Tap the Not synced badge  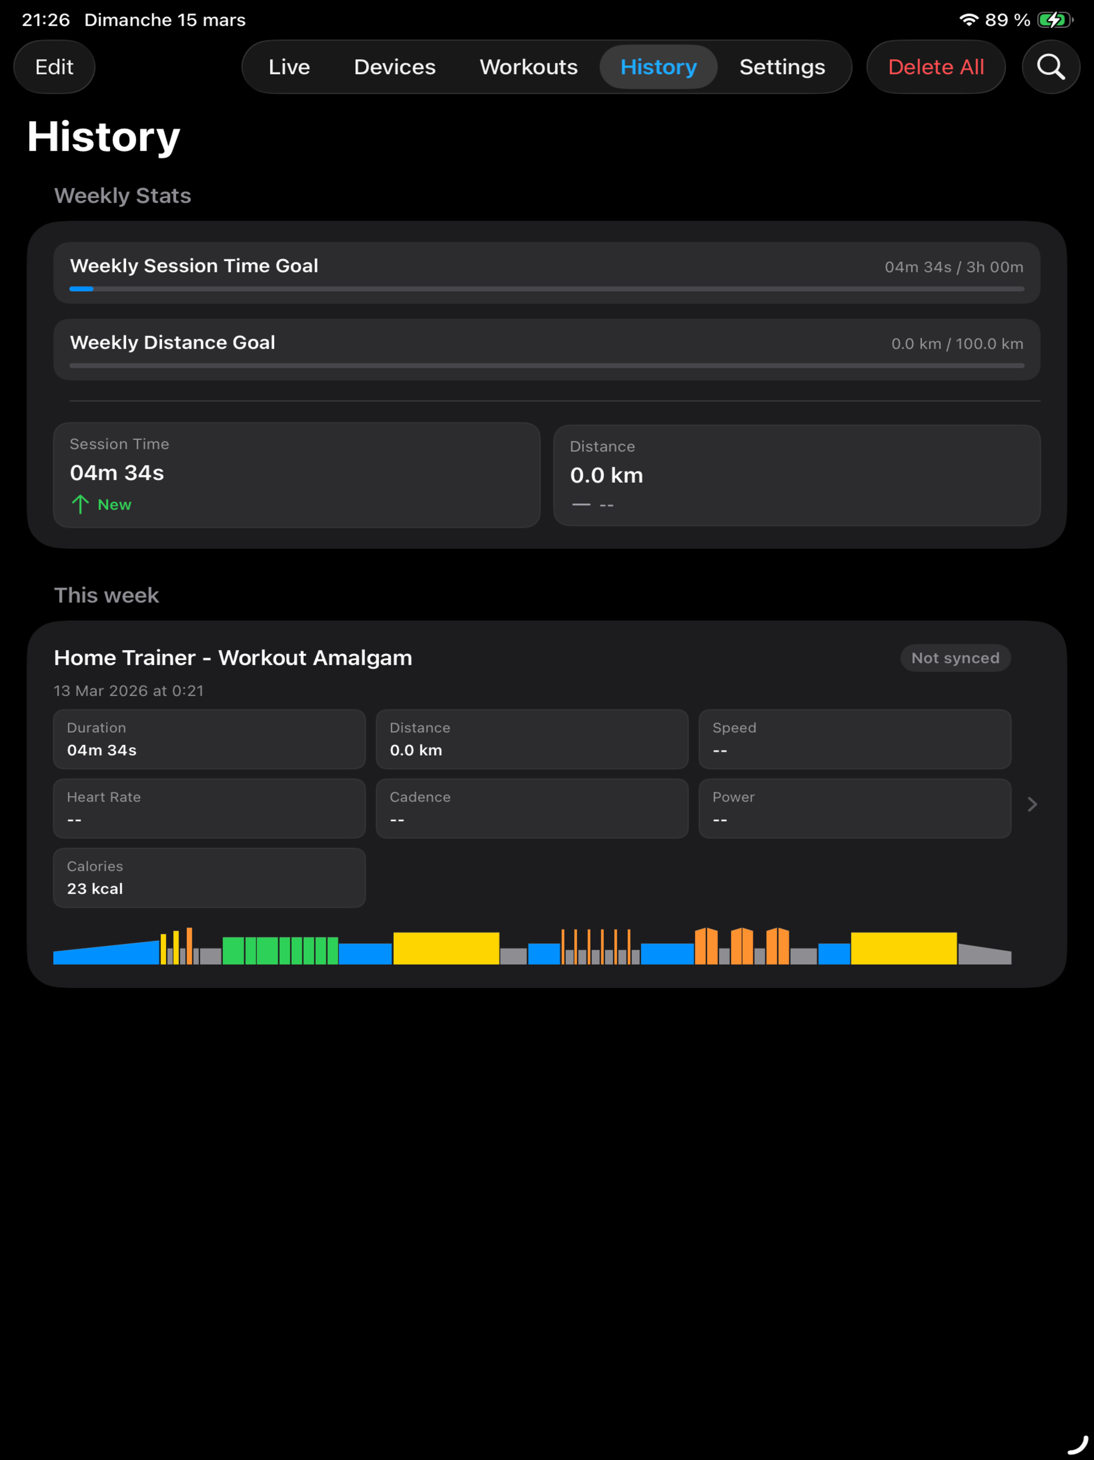[955, 658]
